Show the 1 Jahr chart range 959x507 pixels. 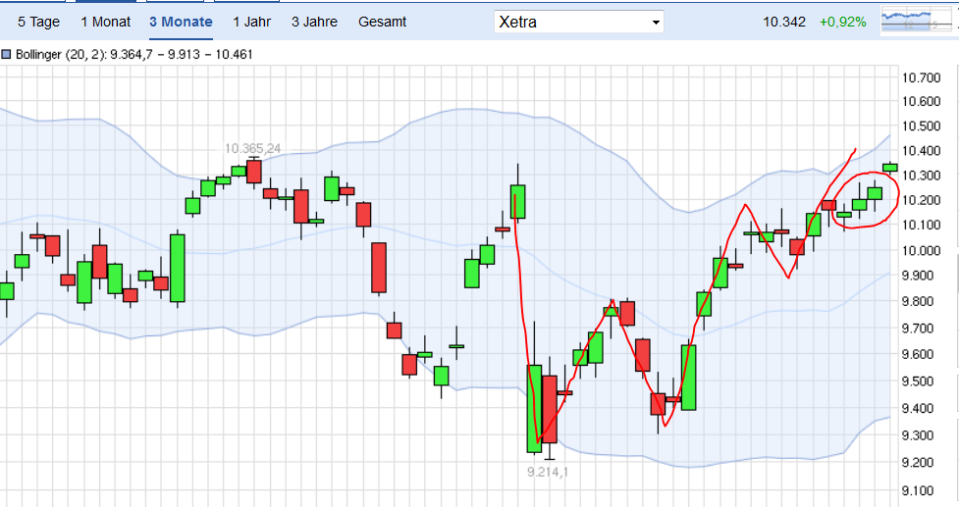tap(253, 22)
